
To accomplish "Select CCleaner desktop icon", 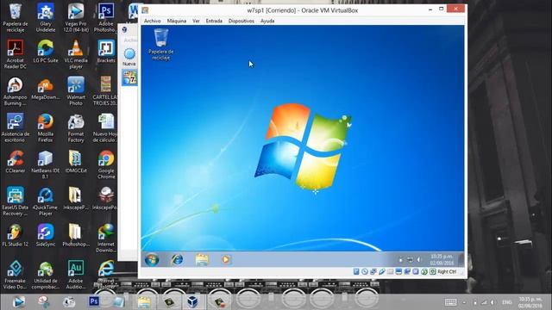I will (x=16, y=162).
